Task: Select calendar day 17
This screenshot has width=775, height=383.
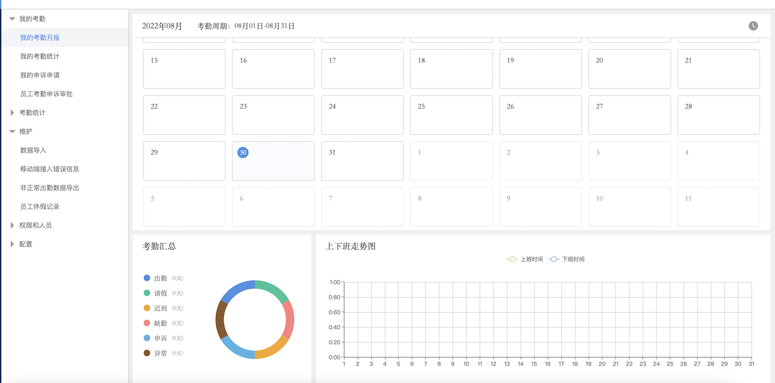Action: point(362,69)
